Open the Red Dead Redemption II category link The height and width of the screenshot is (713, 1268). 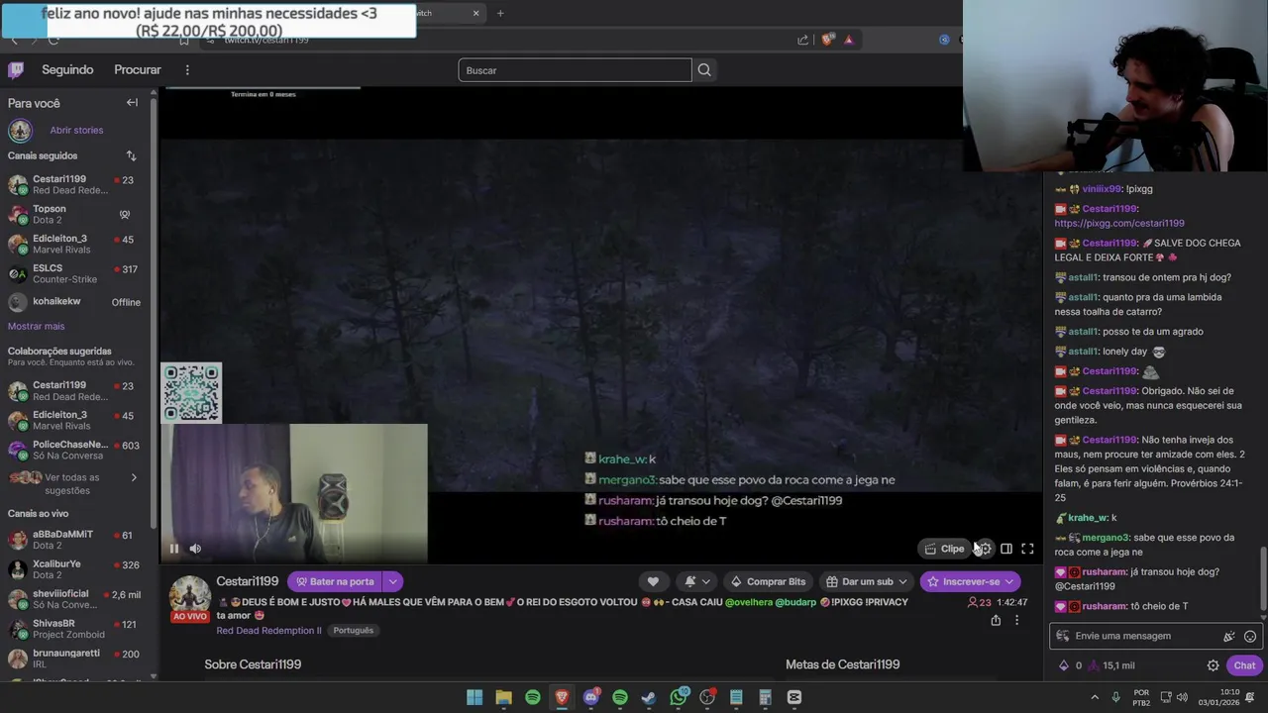(x=268, y=631)
